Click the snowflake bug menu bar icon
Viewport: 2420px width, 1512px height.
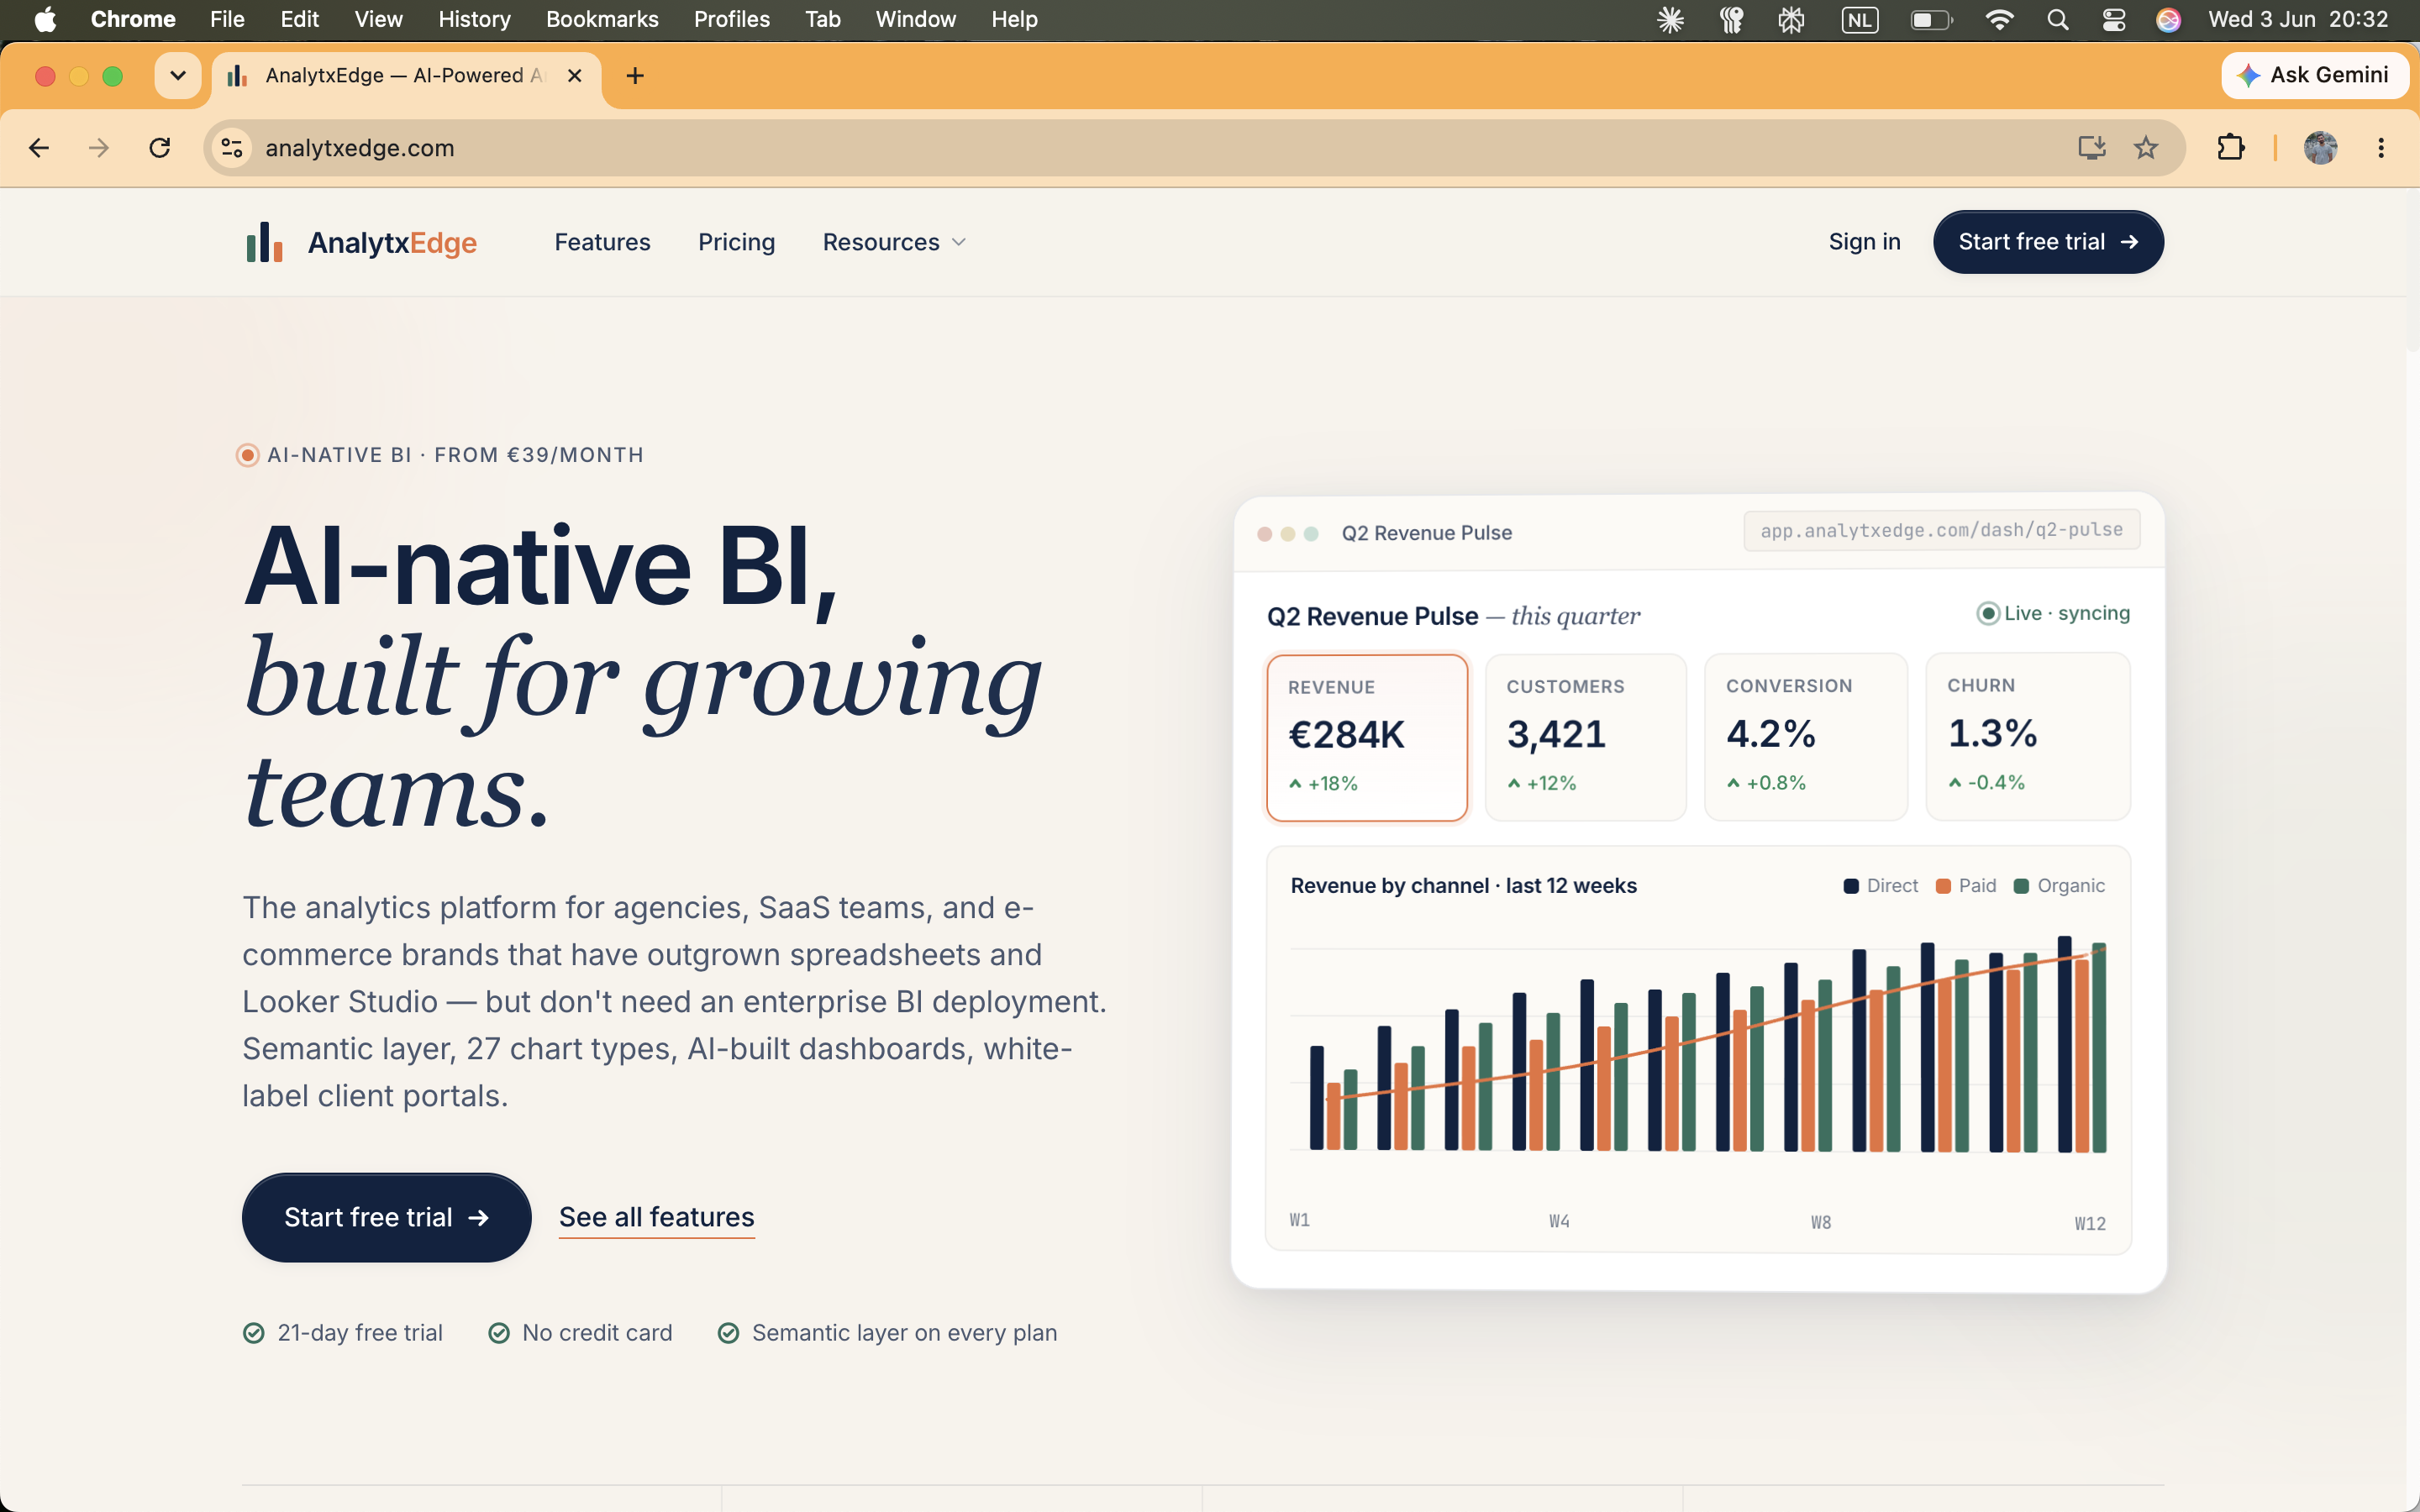(1791, 19)
